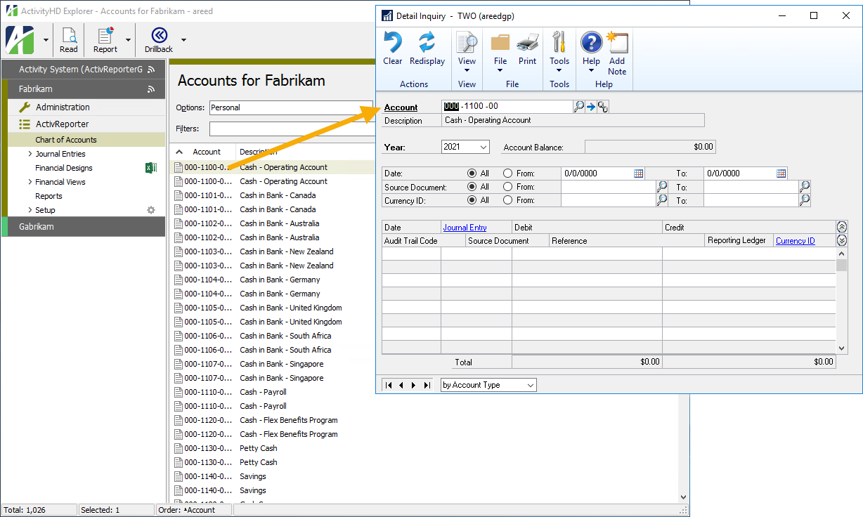Viewport: 863px width, 517px height.
Task: Open the Date From calendar picker
Action: pos(639,174)
